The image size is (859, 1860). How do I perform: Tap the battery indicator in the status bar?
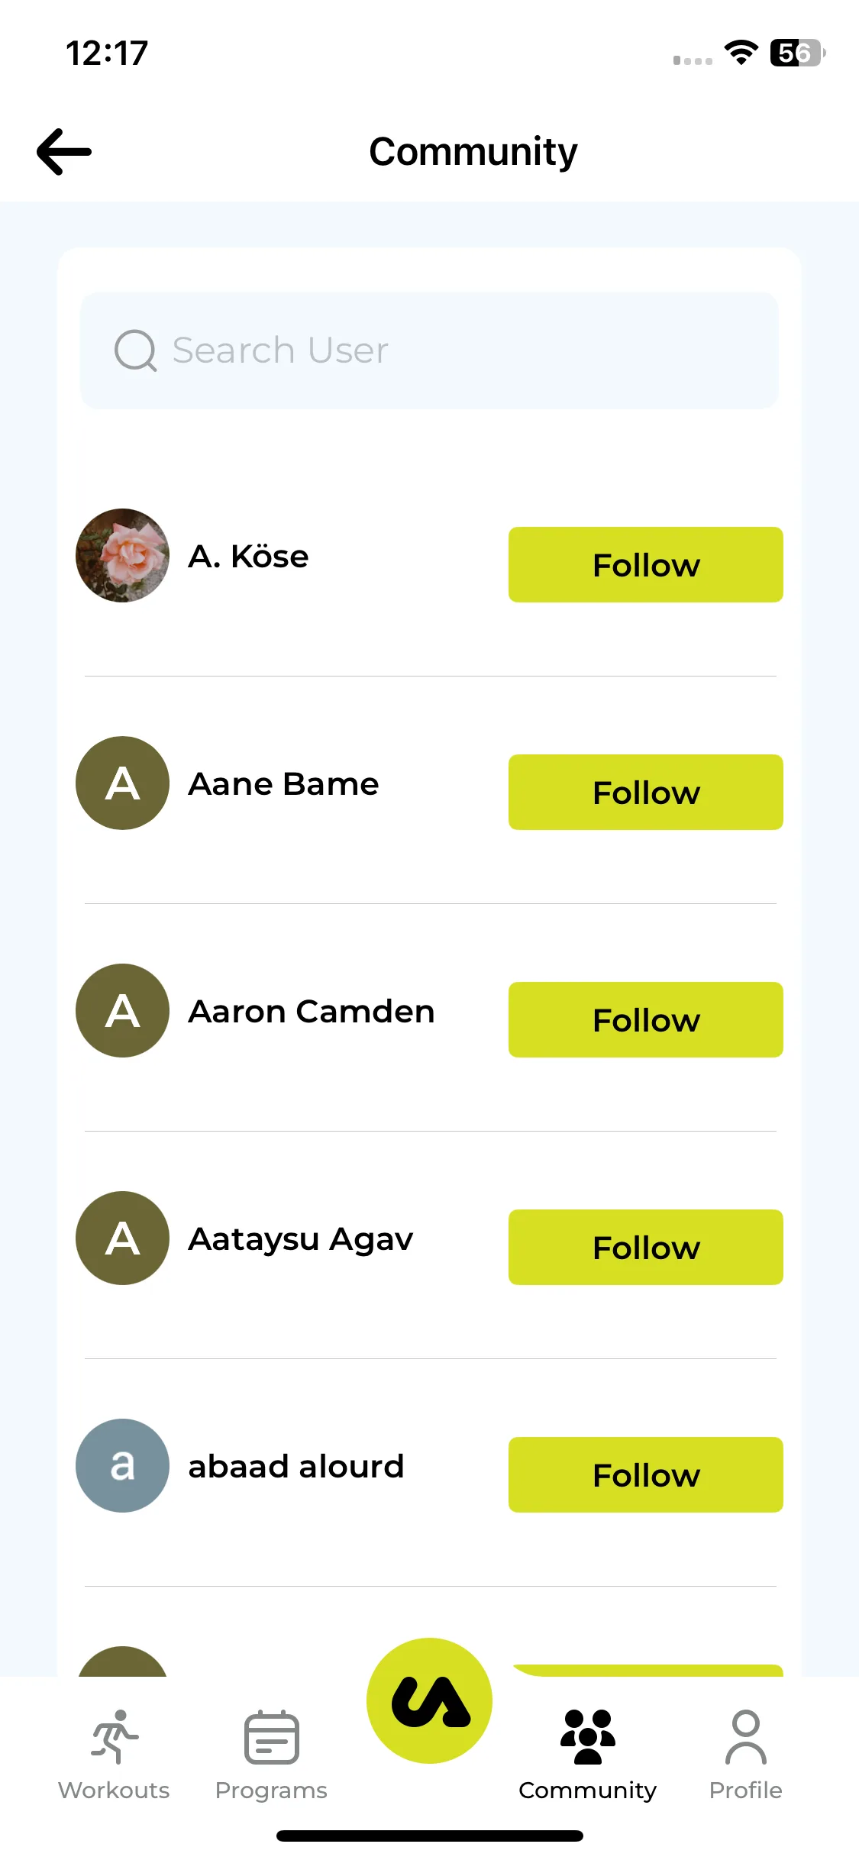[798, 53]
